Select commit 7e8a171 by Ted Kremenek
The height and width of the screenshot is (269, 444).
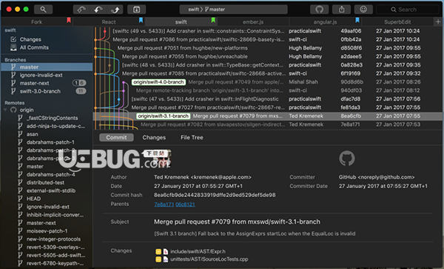pos(268,124)
